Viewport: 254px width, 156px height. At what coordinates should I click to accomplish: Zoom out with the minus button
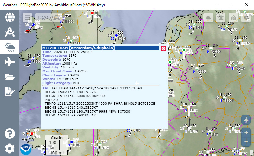pyautogui.click(x=246, y=142)
